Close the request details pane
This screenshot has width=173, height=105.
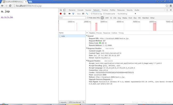coord(87,33)
